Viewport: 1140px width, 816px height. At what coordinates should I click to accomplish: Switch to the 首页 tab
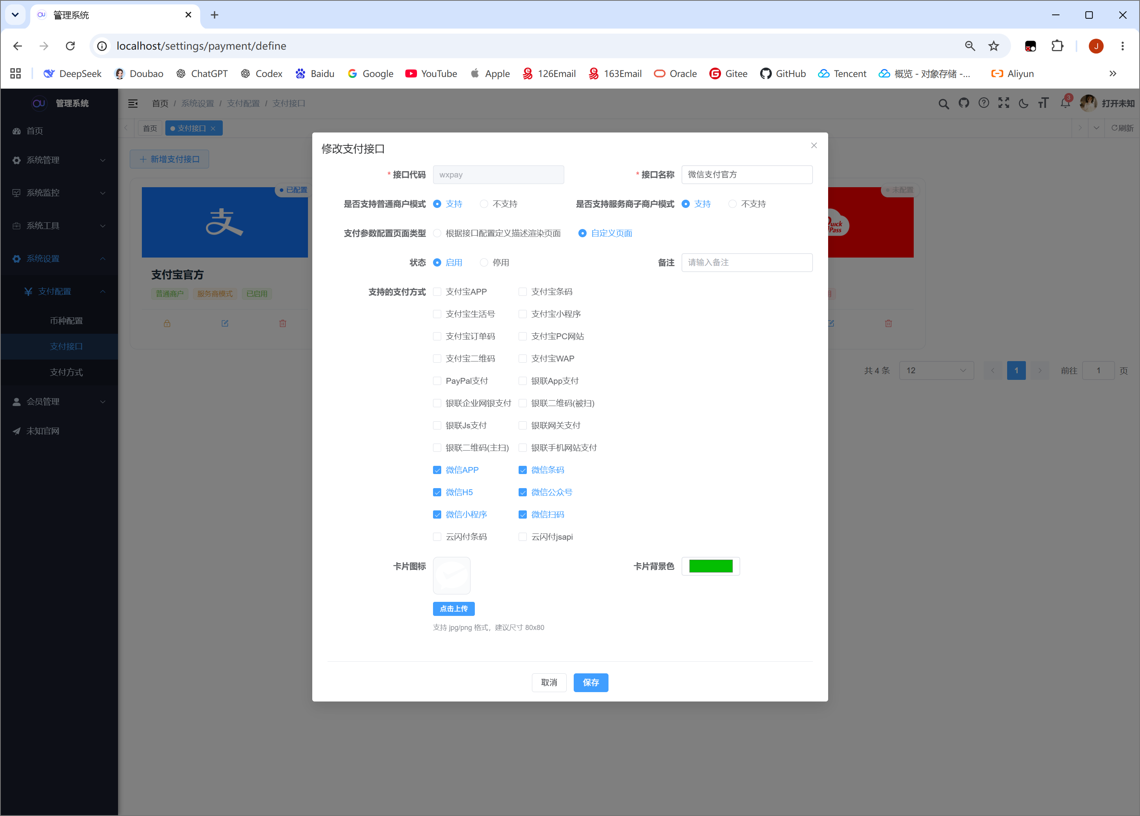click(x=150, y=129)
